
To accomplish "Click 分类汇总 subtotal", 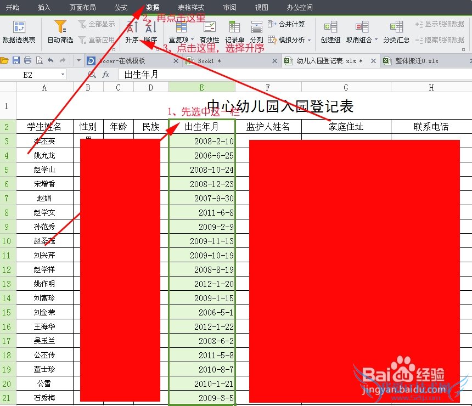I will [x=396, y=32].
